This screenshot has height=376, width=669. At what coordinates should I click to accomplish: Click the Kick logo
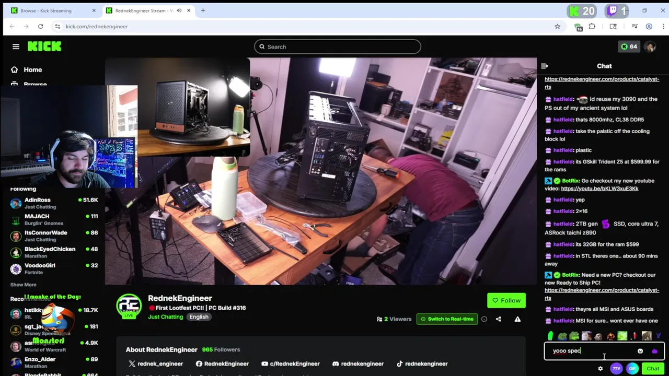click(44, 46)
